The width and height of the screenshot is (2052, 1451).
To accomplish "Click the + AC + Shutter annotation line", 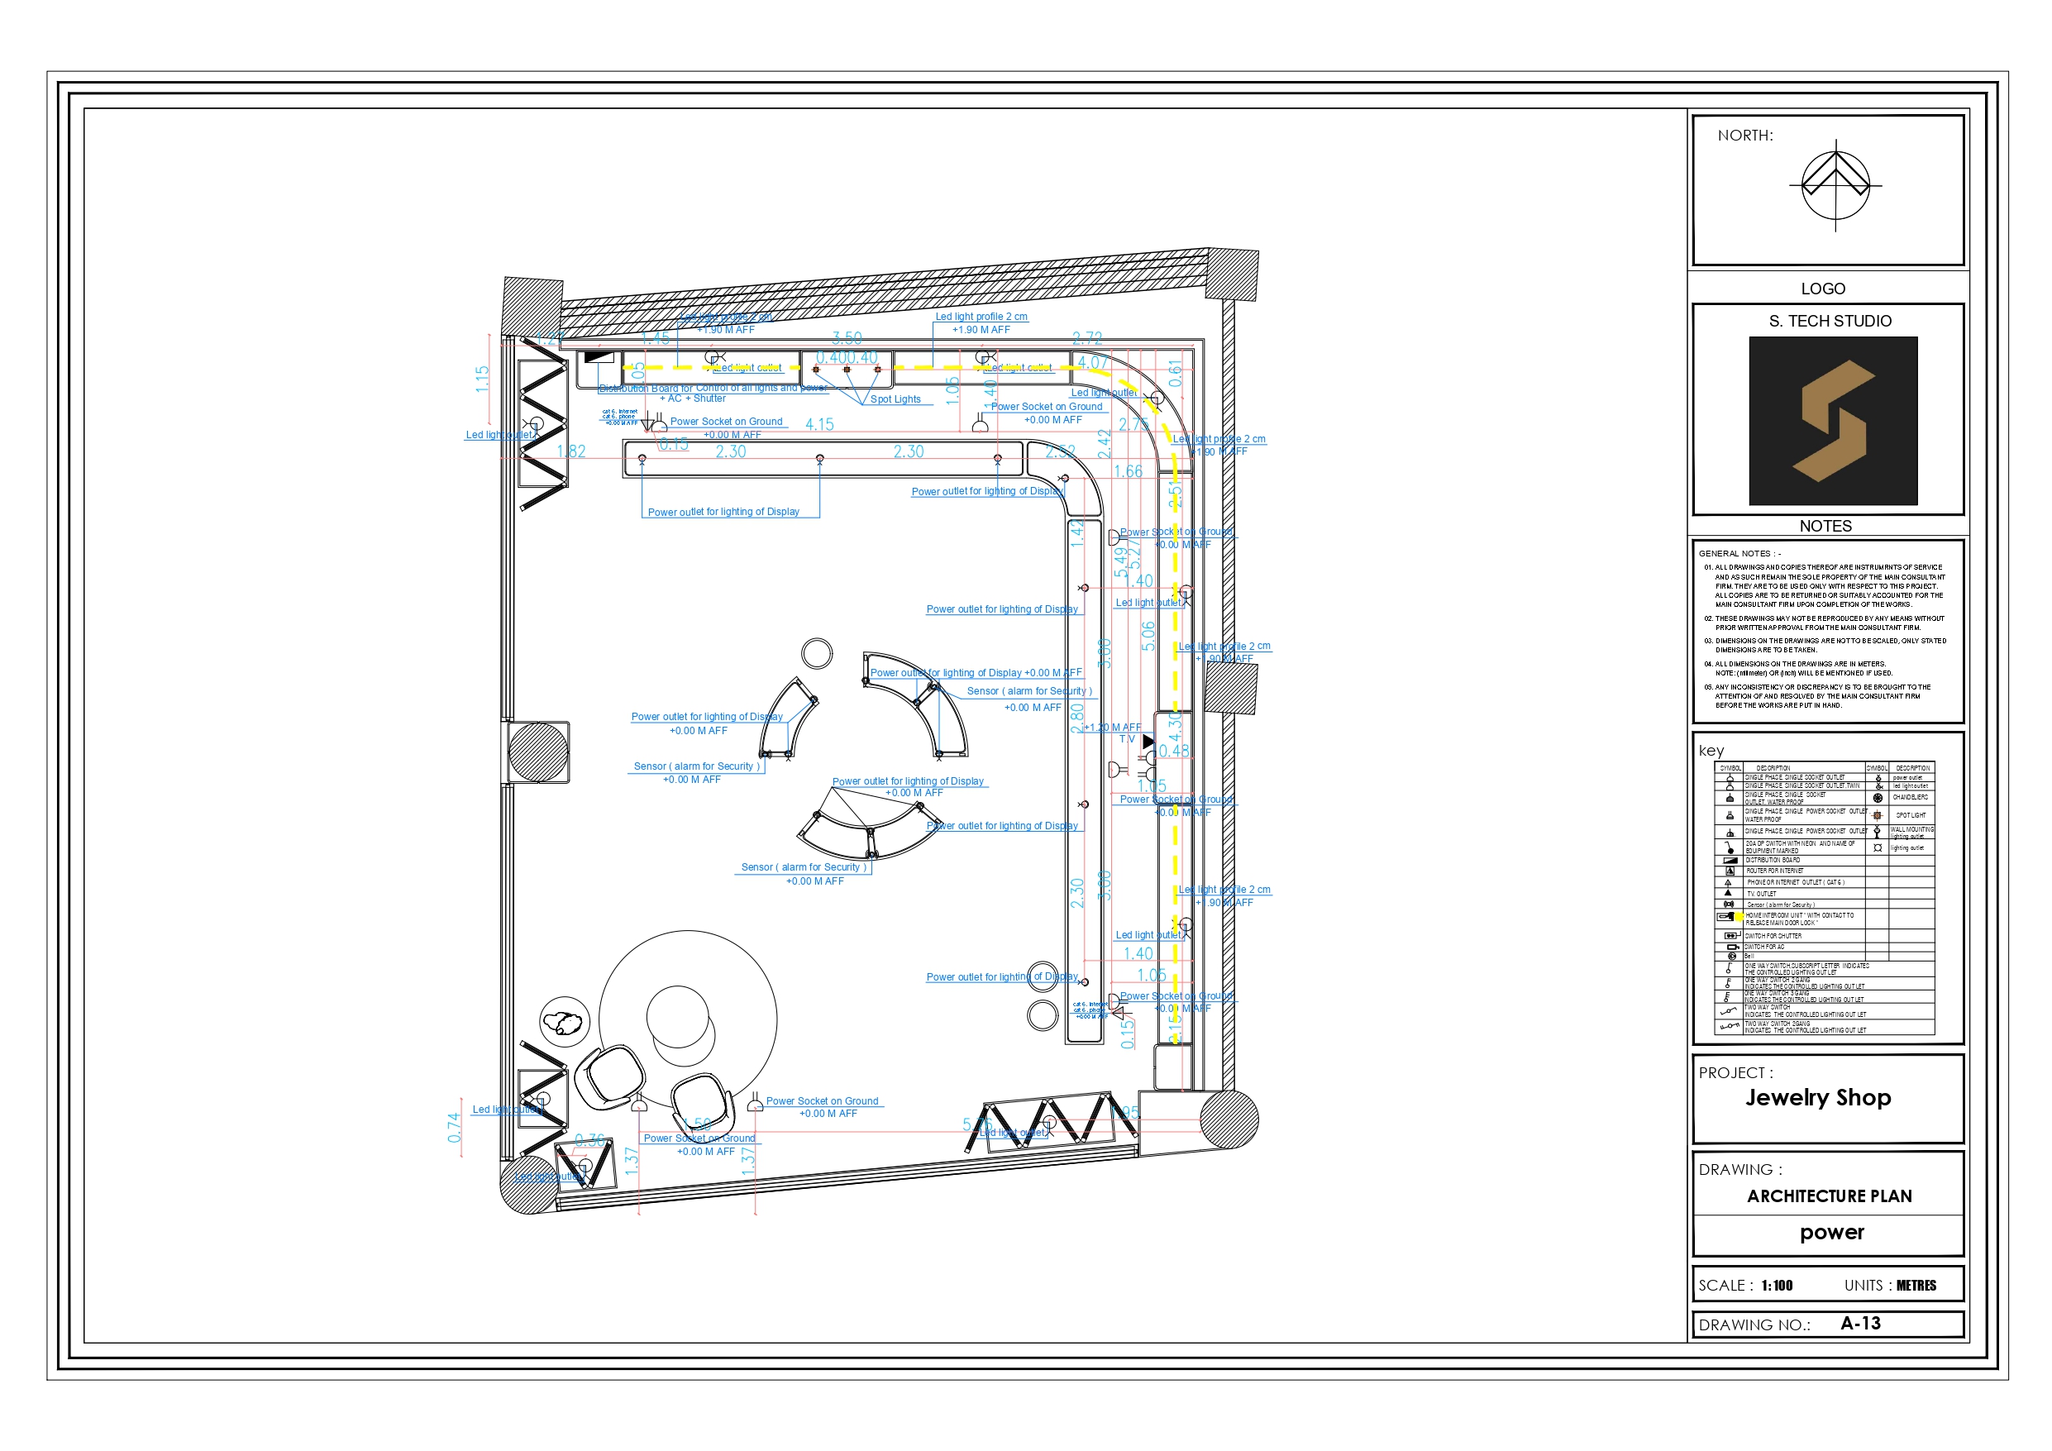I will tap(693, 399).
